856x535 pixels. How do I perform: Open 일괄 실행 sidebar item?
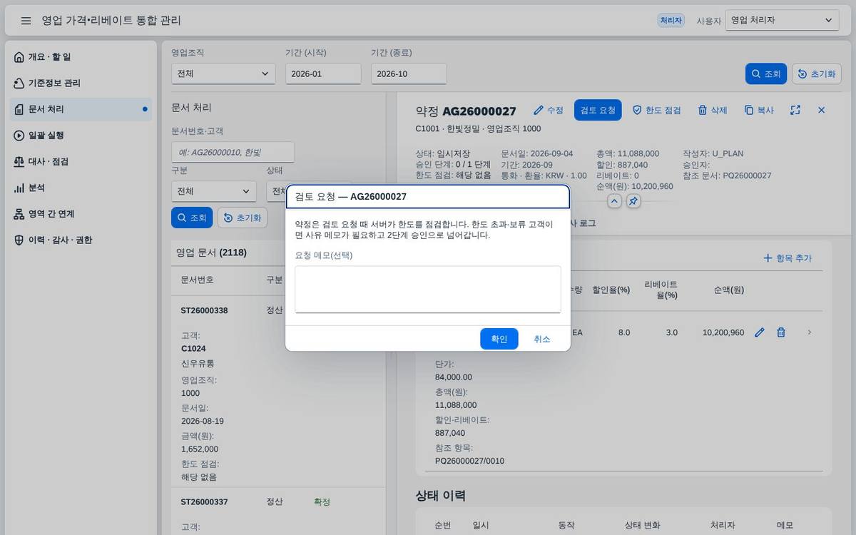pyautogui.click(x=81, y=136)
